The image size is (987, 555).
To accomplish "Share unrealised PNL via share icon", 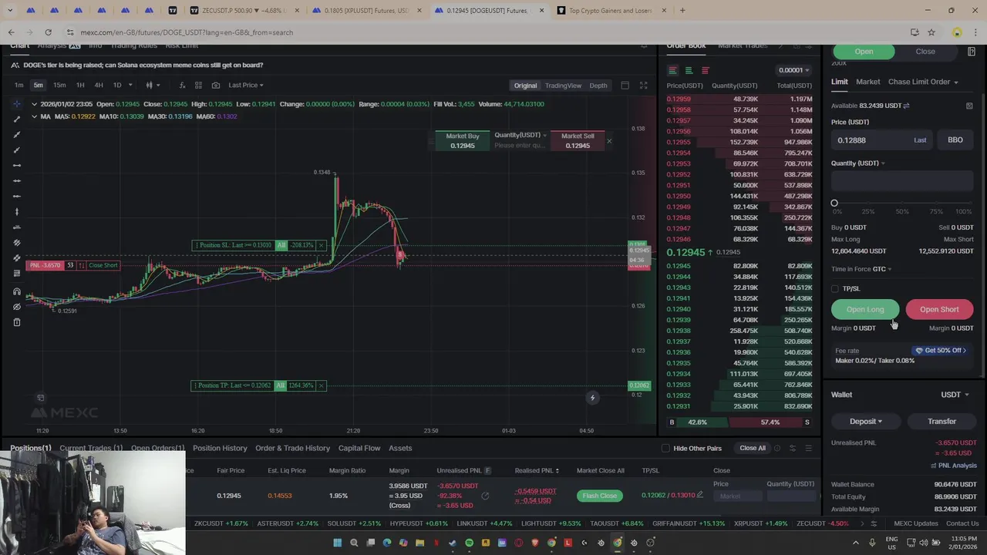I will 485,496.
